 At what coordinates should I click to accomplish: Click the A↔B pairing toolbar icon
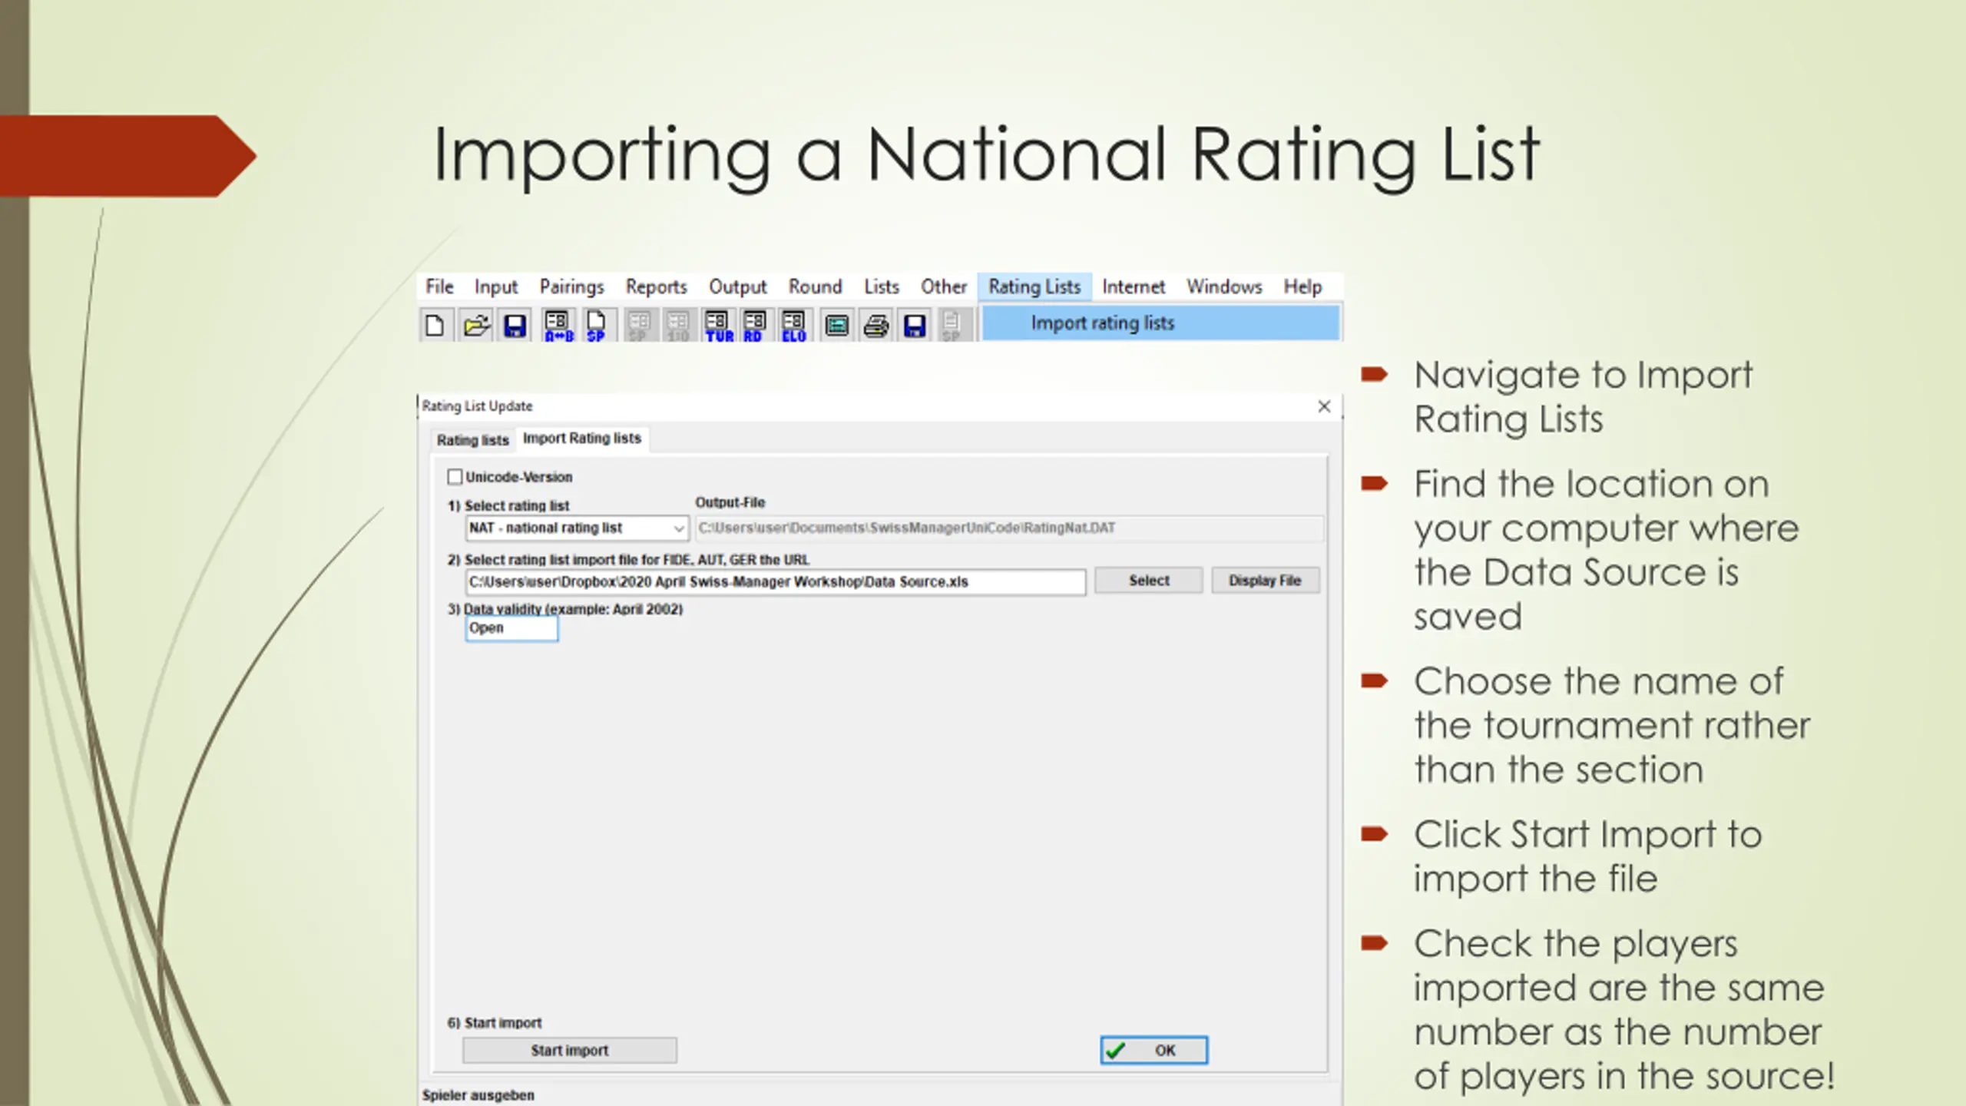click(x=558, y=326)
